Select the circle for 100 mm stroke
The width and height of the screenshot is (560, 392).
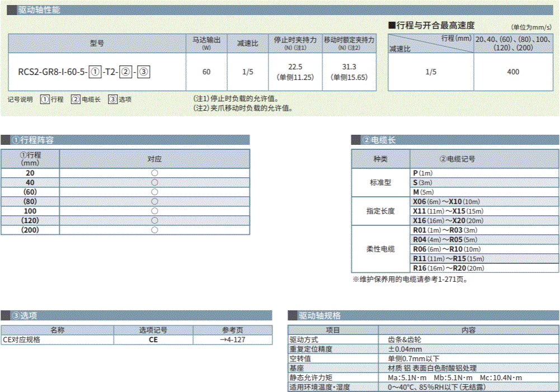click(154, 211)
